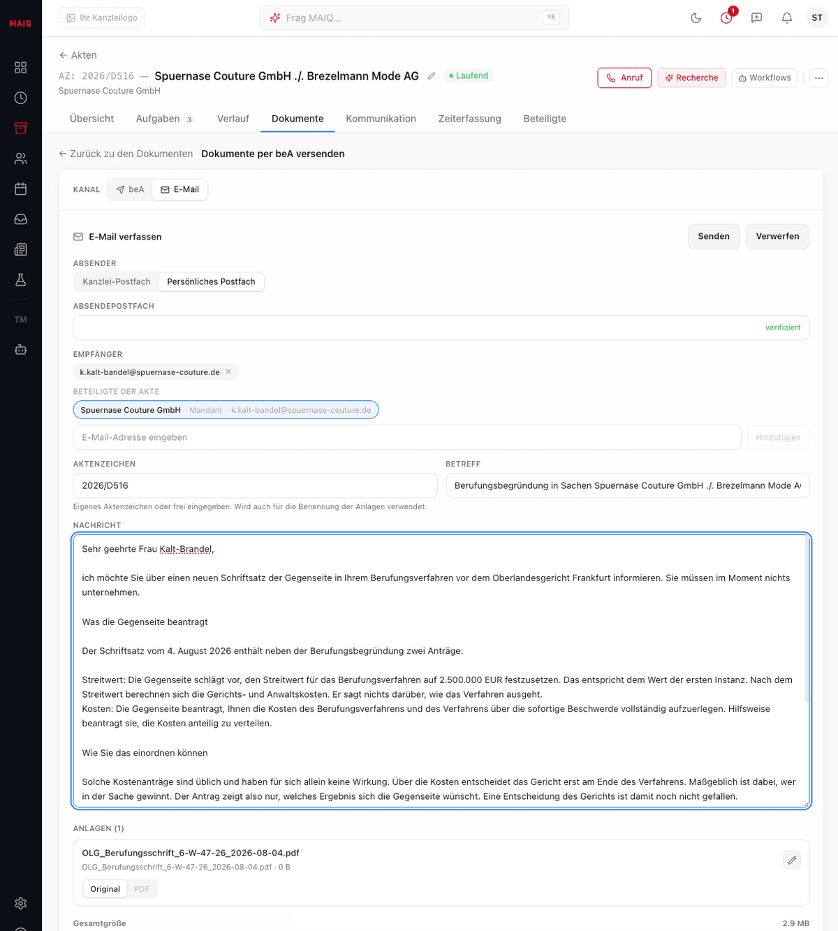This screenshot has height=931, width=838.
Task: Launch Recherche
Action: point(692,78)
